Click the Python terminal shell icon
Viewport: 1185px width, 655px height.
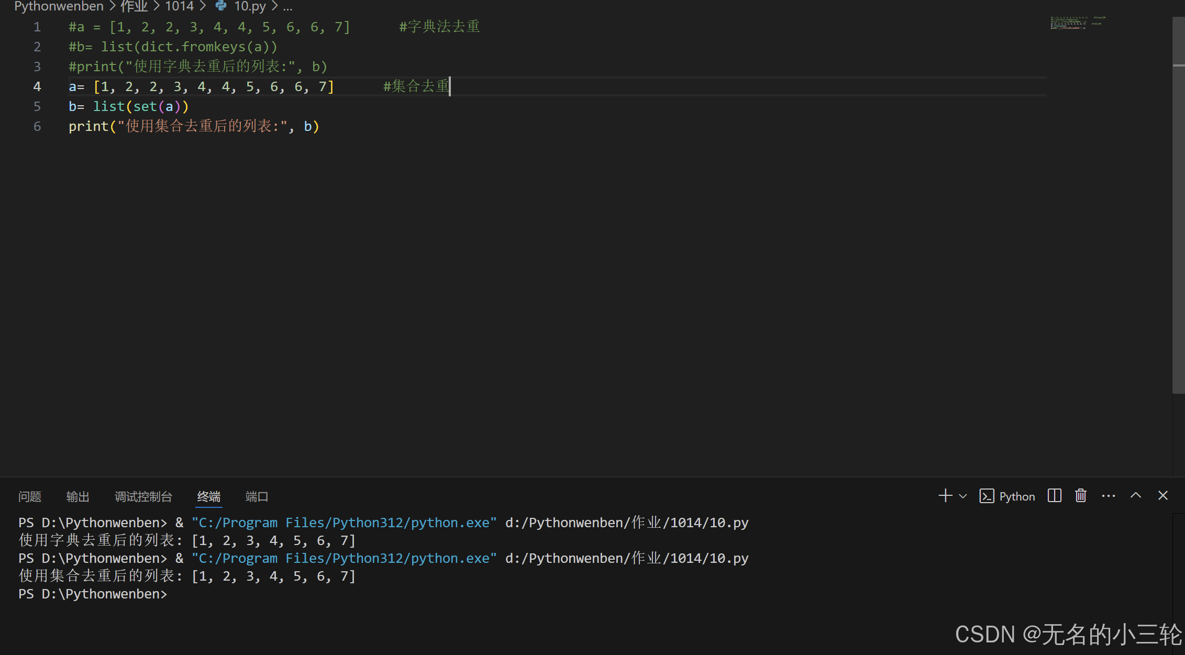coord(987,496)
